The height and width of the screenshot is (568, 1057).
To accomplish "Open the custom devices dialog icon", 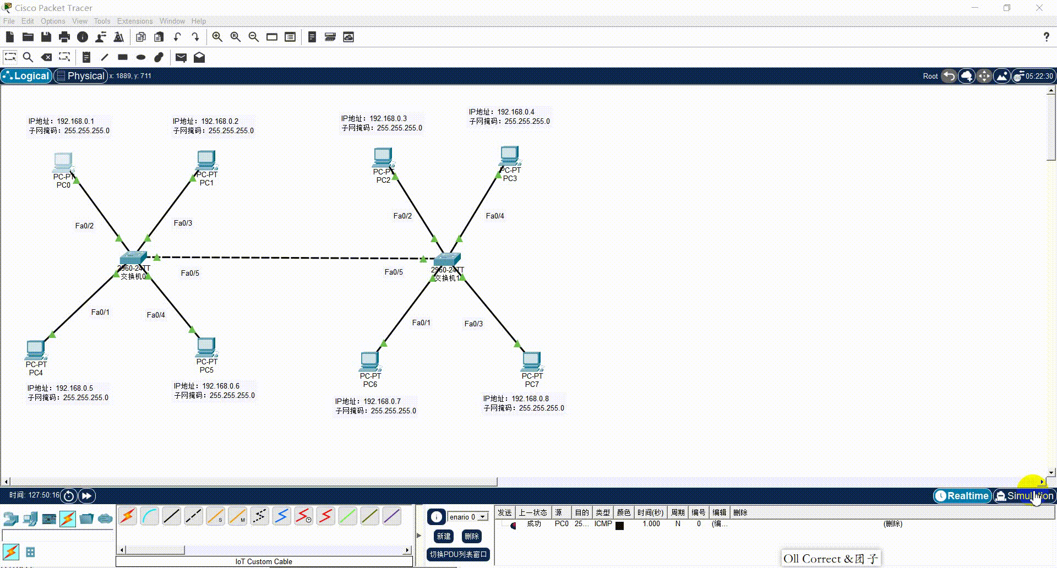I will point(290,37).
